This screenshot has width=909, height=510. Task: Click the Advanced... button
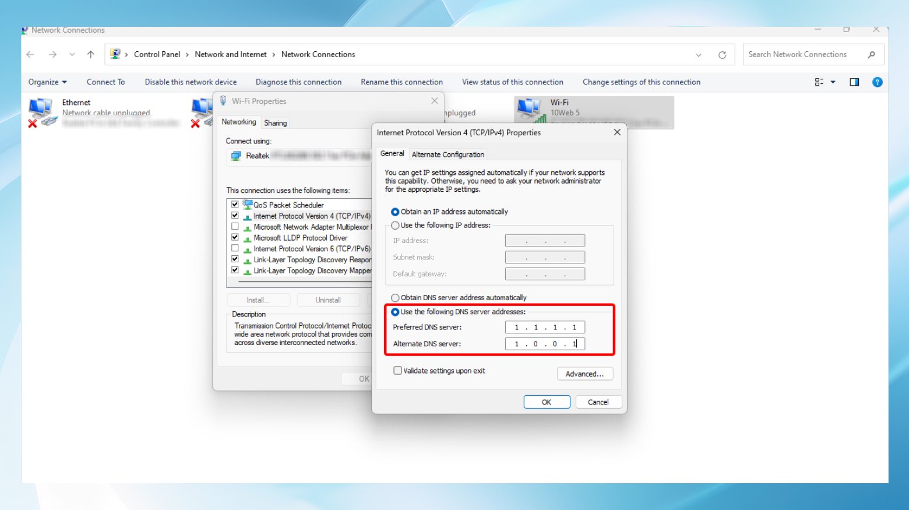[x=584, y=374]
